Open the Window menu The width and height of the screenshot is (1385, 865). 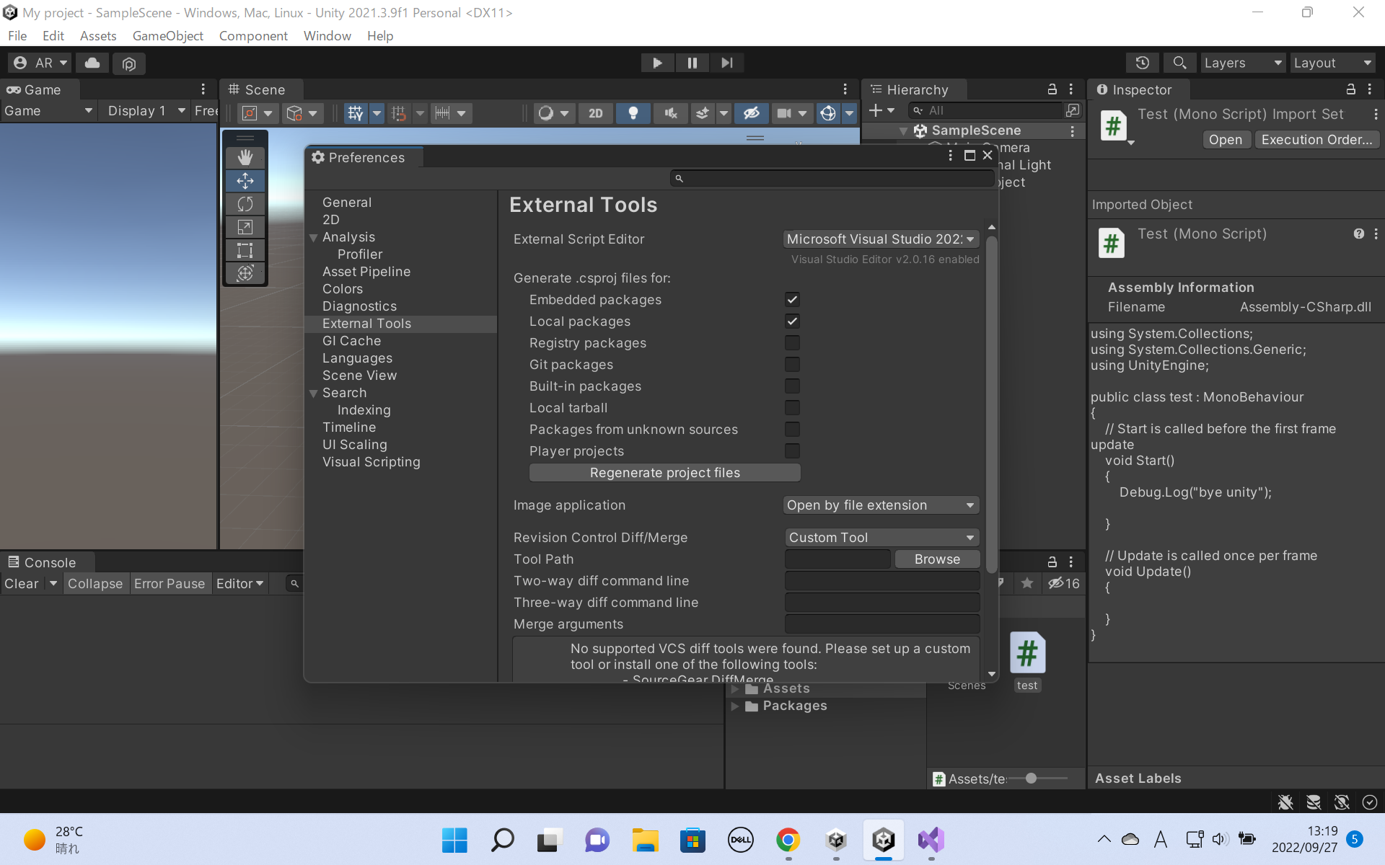pyautogui.click(x=327, y=35)
